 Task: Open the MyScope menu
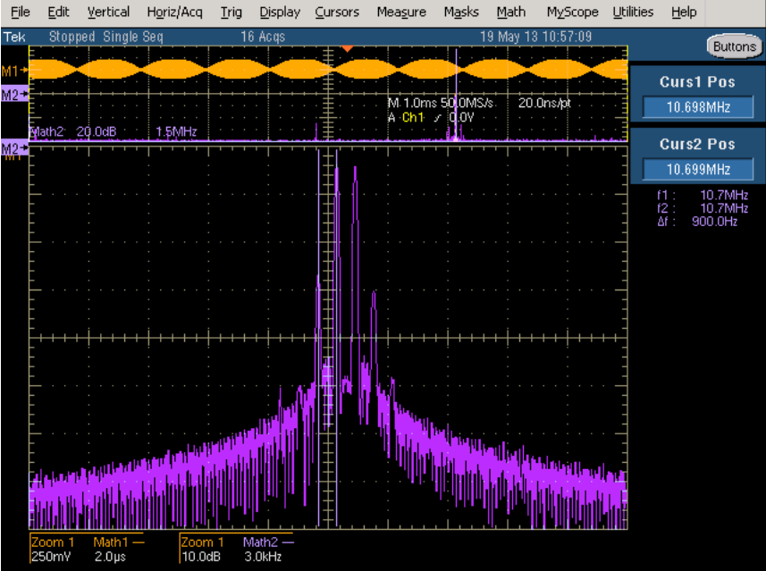(572, 12)
